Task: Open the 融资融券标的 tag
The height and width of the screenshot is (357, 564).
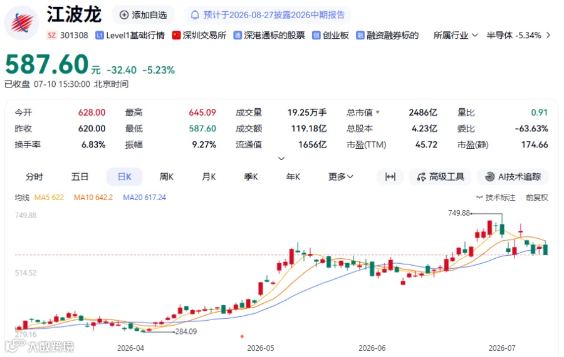Action: [x=387, y=35]
